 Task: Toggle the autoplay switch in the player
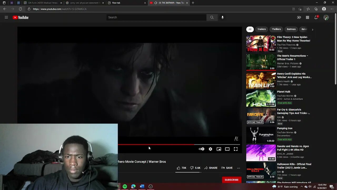point(201,149)
